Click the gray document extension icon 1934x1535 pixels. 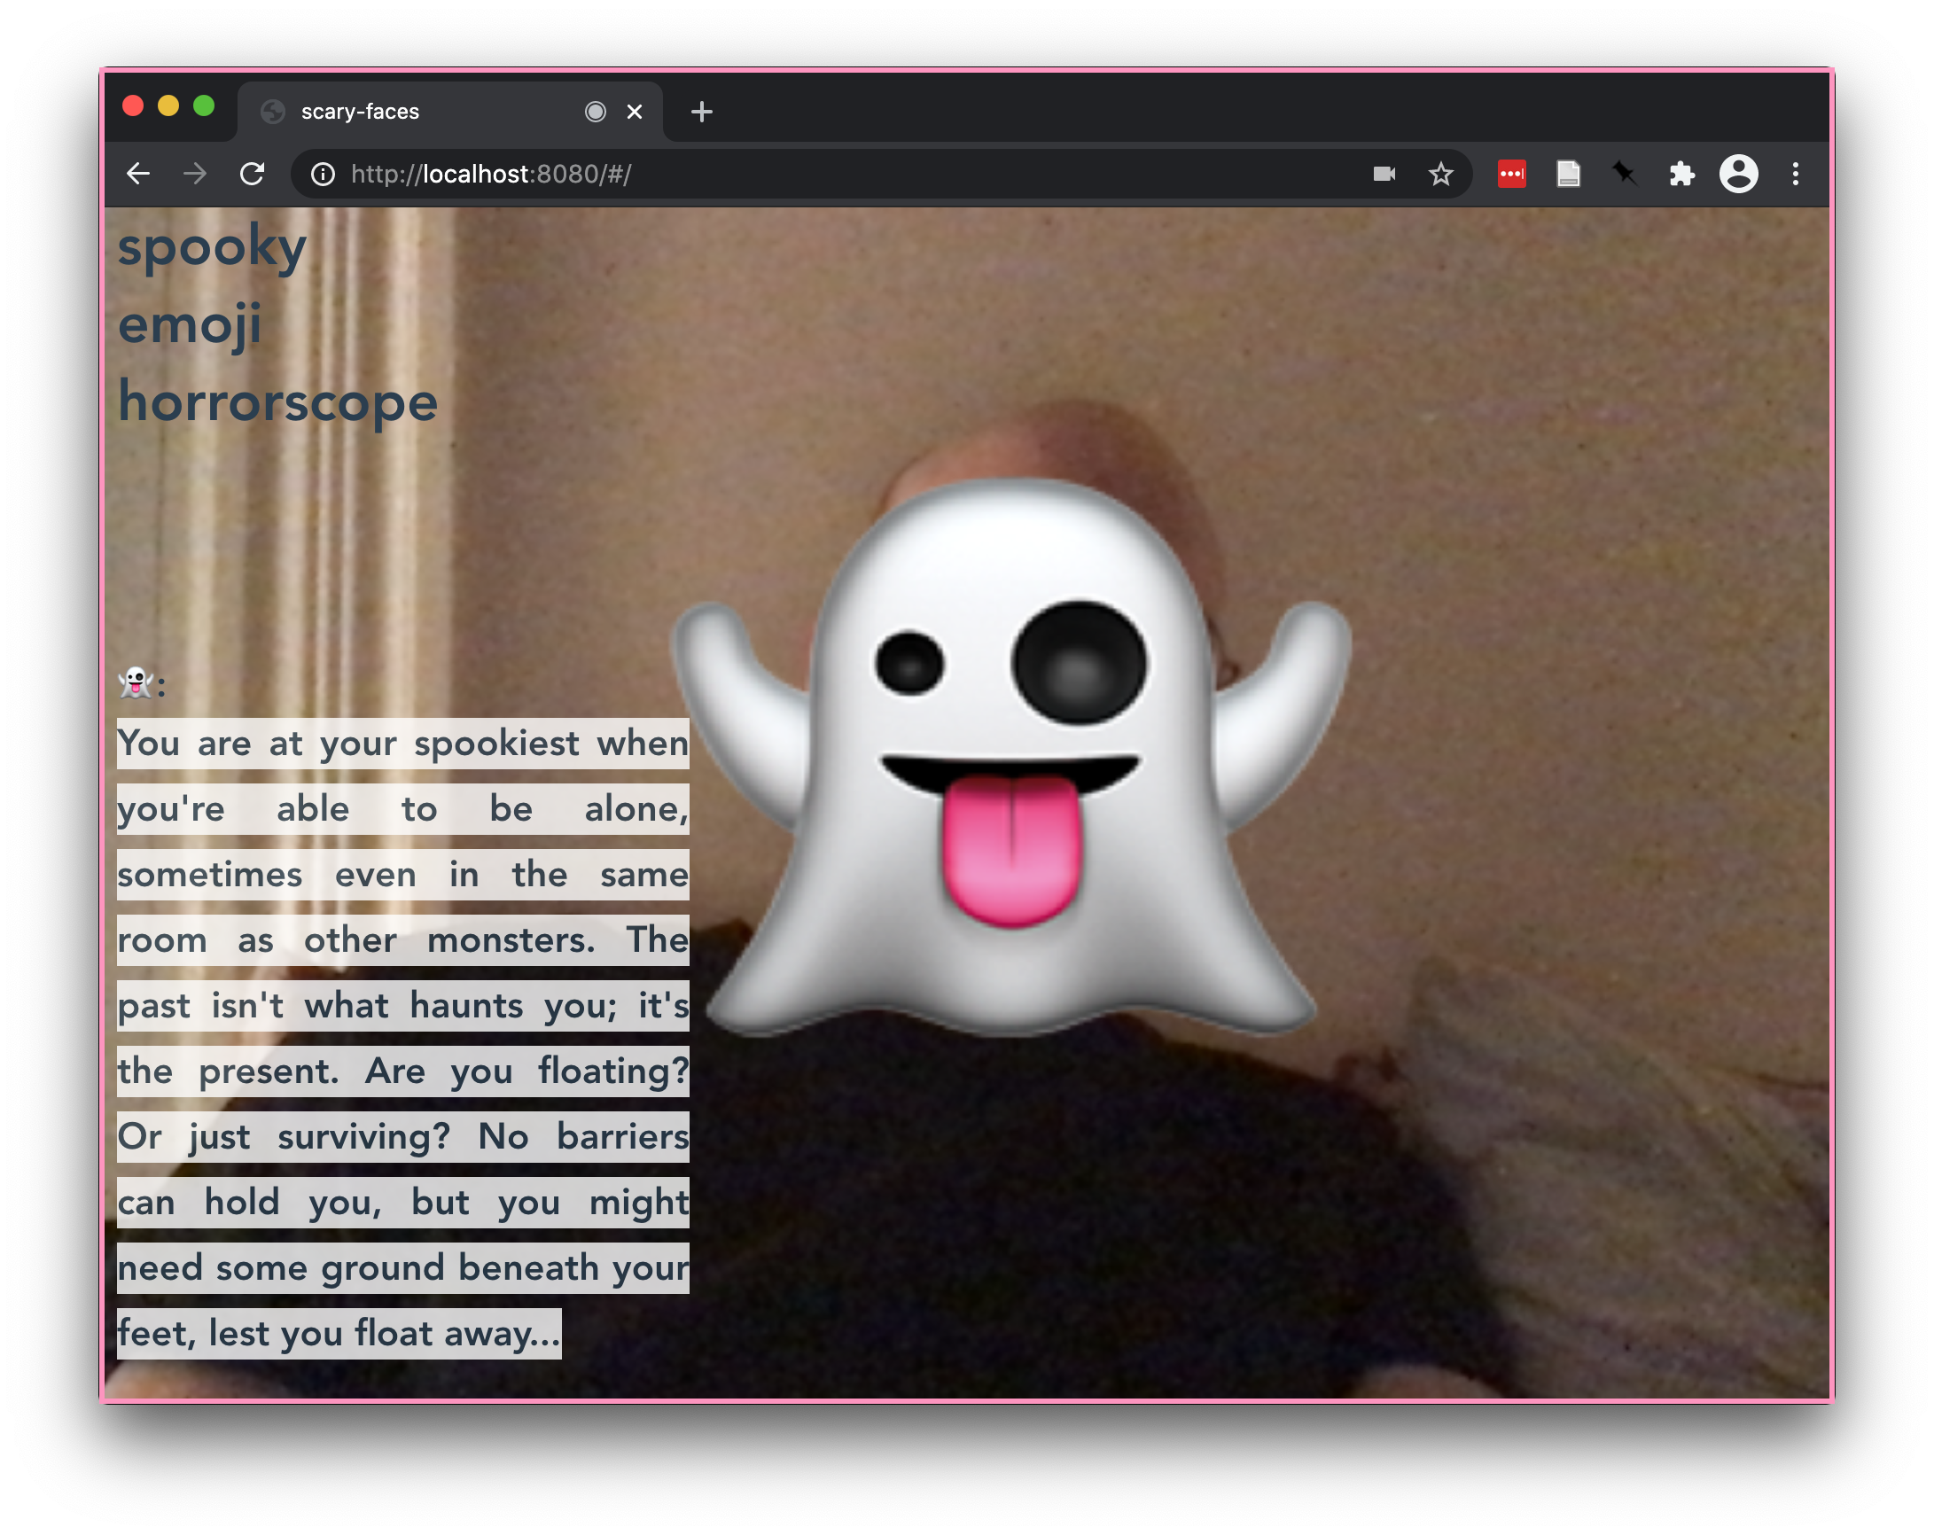pos(1568,174)
